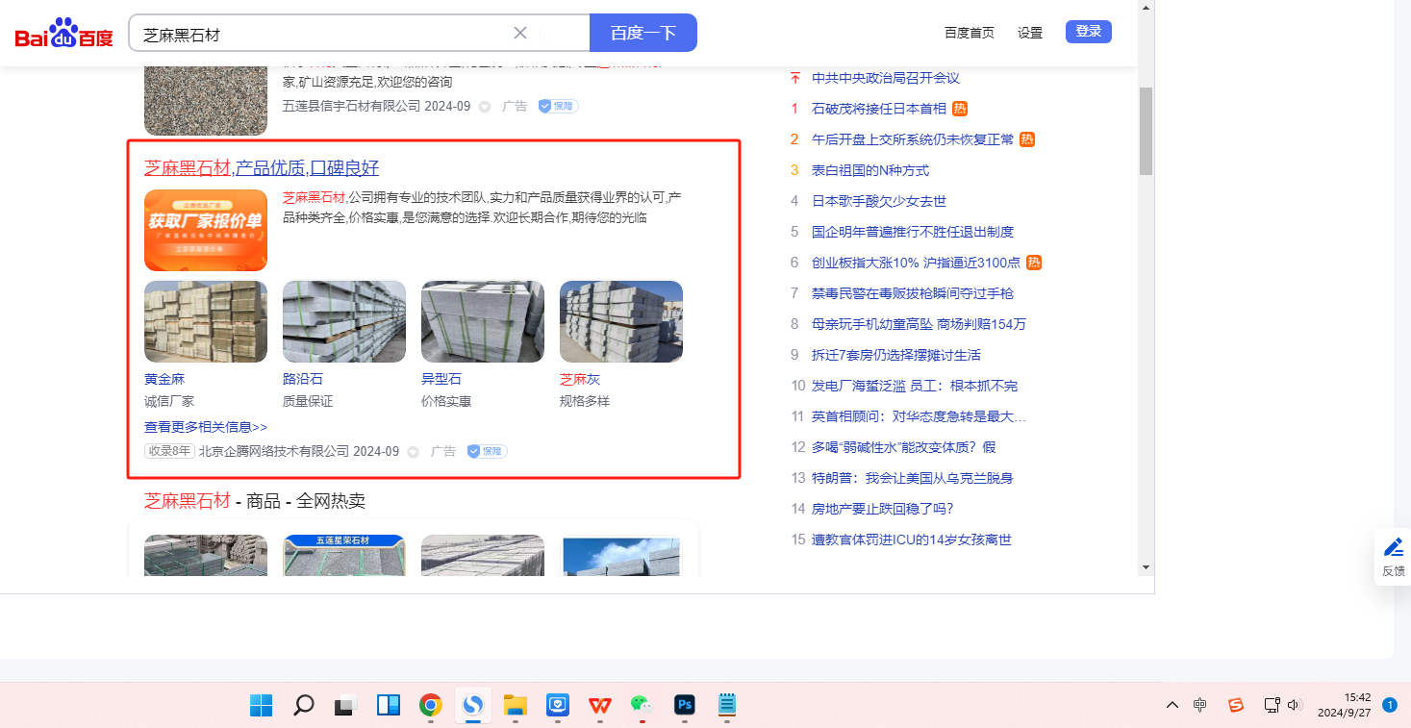Image resolution: width=1411 pixels, height=728 pixels.
Task: Expand the dropdown arrow after 五莲县信宇石材有限公司 2024-09
Action: pyautogui.click(x=485, y=107)
